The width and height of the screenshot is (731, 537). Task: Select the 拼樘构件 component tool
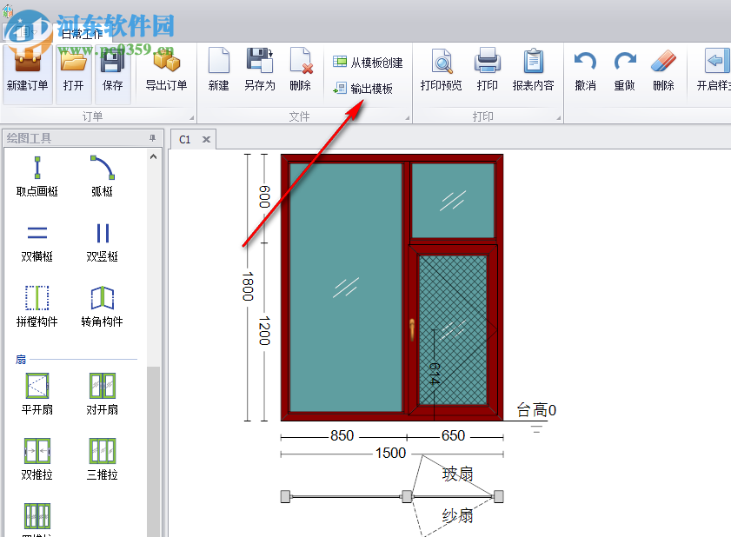37,307
